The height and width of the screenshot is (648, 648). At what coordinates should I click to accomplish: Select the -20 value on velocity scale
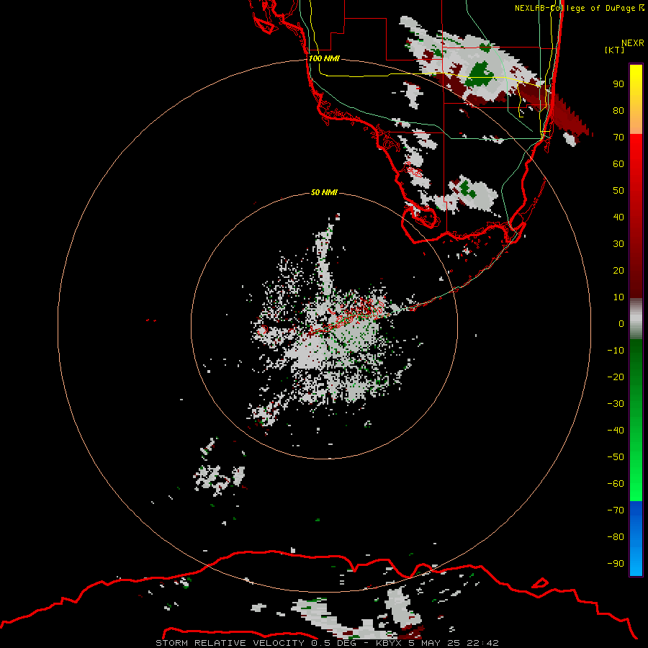click(x=616, y=377)
